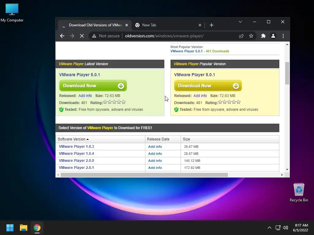Click the page scroll up arrow
Viewport: 314px width, 235px height.
[x=287, y=44]
